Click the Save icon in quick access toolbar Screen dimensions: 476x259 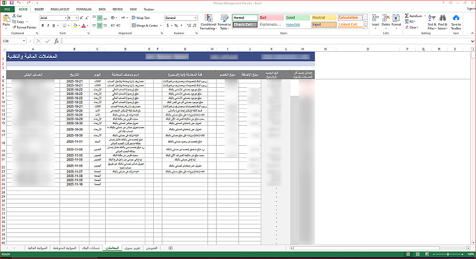(11, 3)
